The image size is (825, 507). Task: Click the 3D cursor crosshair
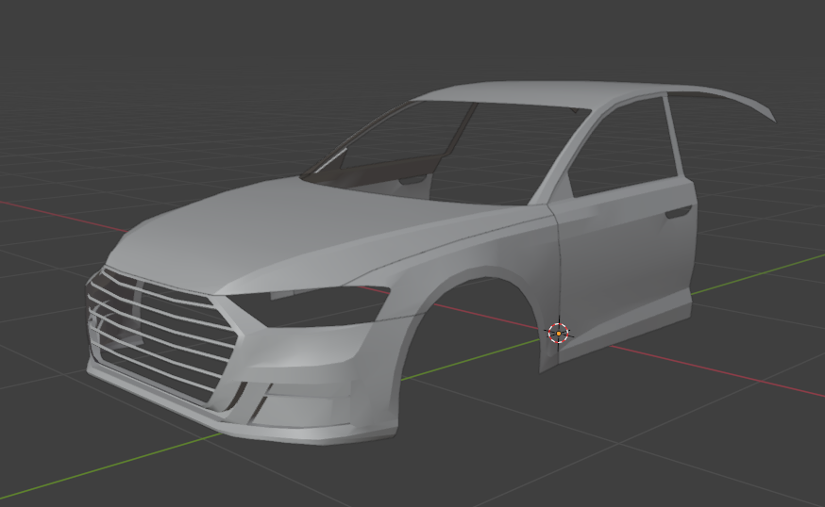pos(558,333)
